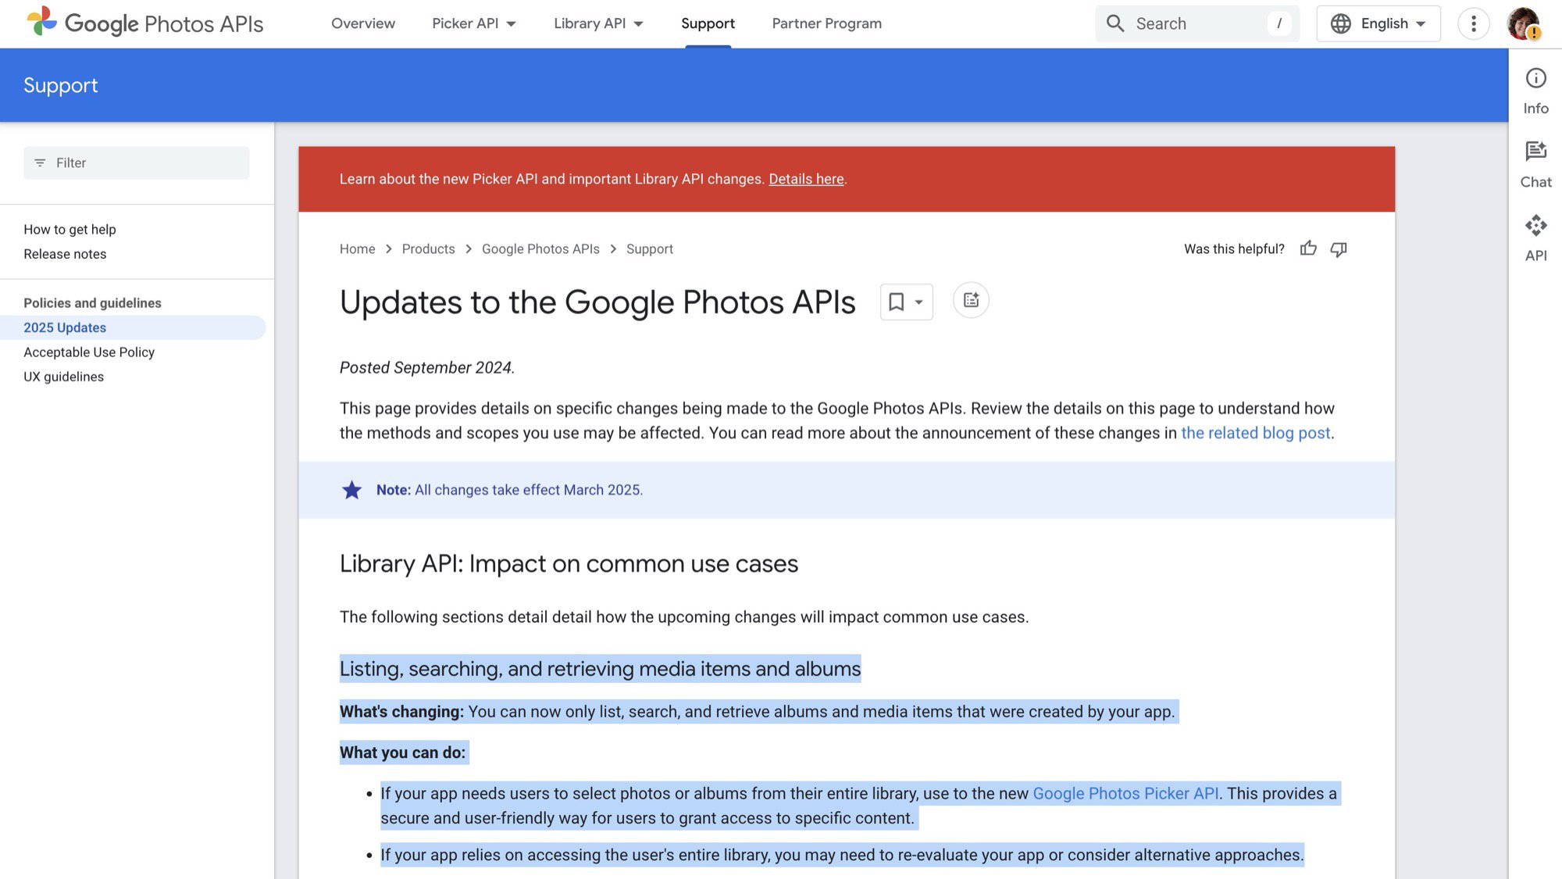Expand the English language selector

(1378, 23)
